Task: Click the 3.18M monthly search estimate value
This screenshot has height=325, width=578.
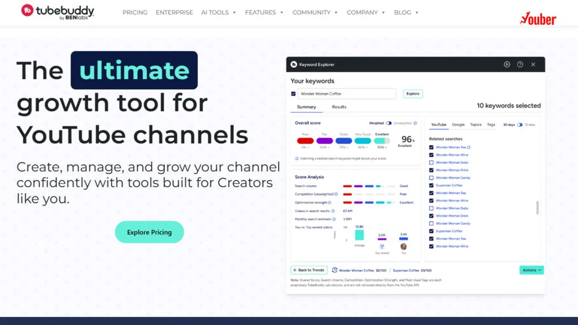Action: (x=348, y=219)
